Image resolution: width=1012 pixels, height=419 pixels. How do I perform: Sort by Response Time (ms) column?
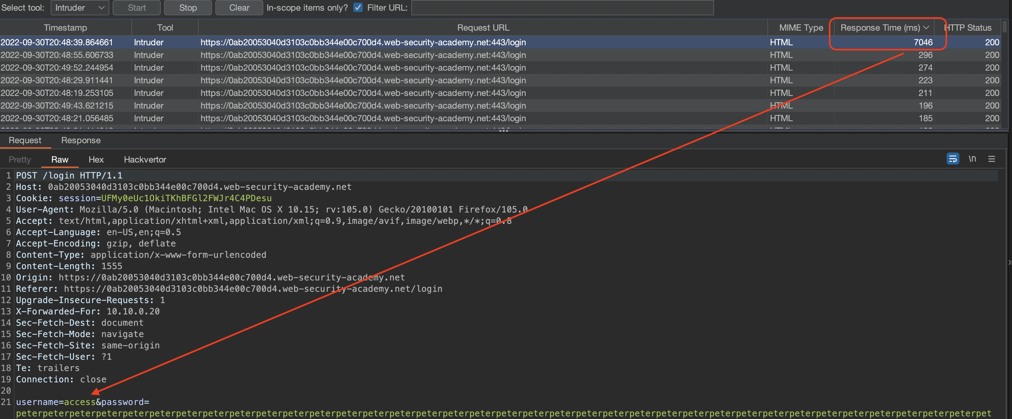879,28
